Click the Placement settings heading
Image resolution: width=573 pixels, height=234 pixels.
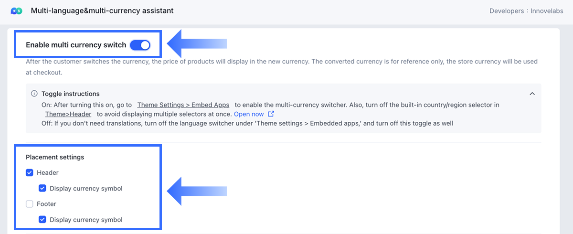point(55,157)
